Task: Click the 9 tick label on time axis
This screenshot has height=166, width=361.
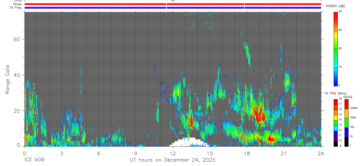Action: click(x=136, y=154)
